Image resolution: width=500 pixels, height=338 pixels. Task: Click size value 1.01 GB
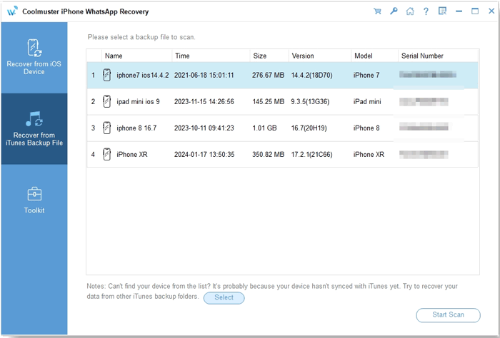tap(264, 128)
